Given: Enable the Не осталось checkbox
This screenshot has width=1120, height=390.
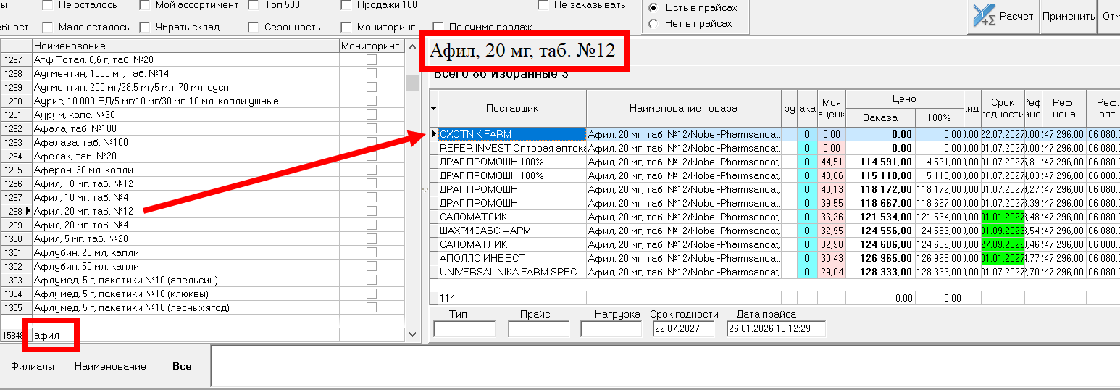Looking at the screenshot, I should 48,5.
